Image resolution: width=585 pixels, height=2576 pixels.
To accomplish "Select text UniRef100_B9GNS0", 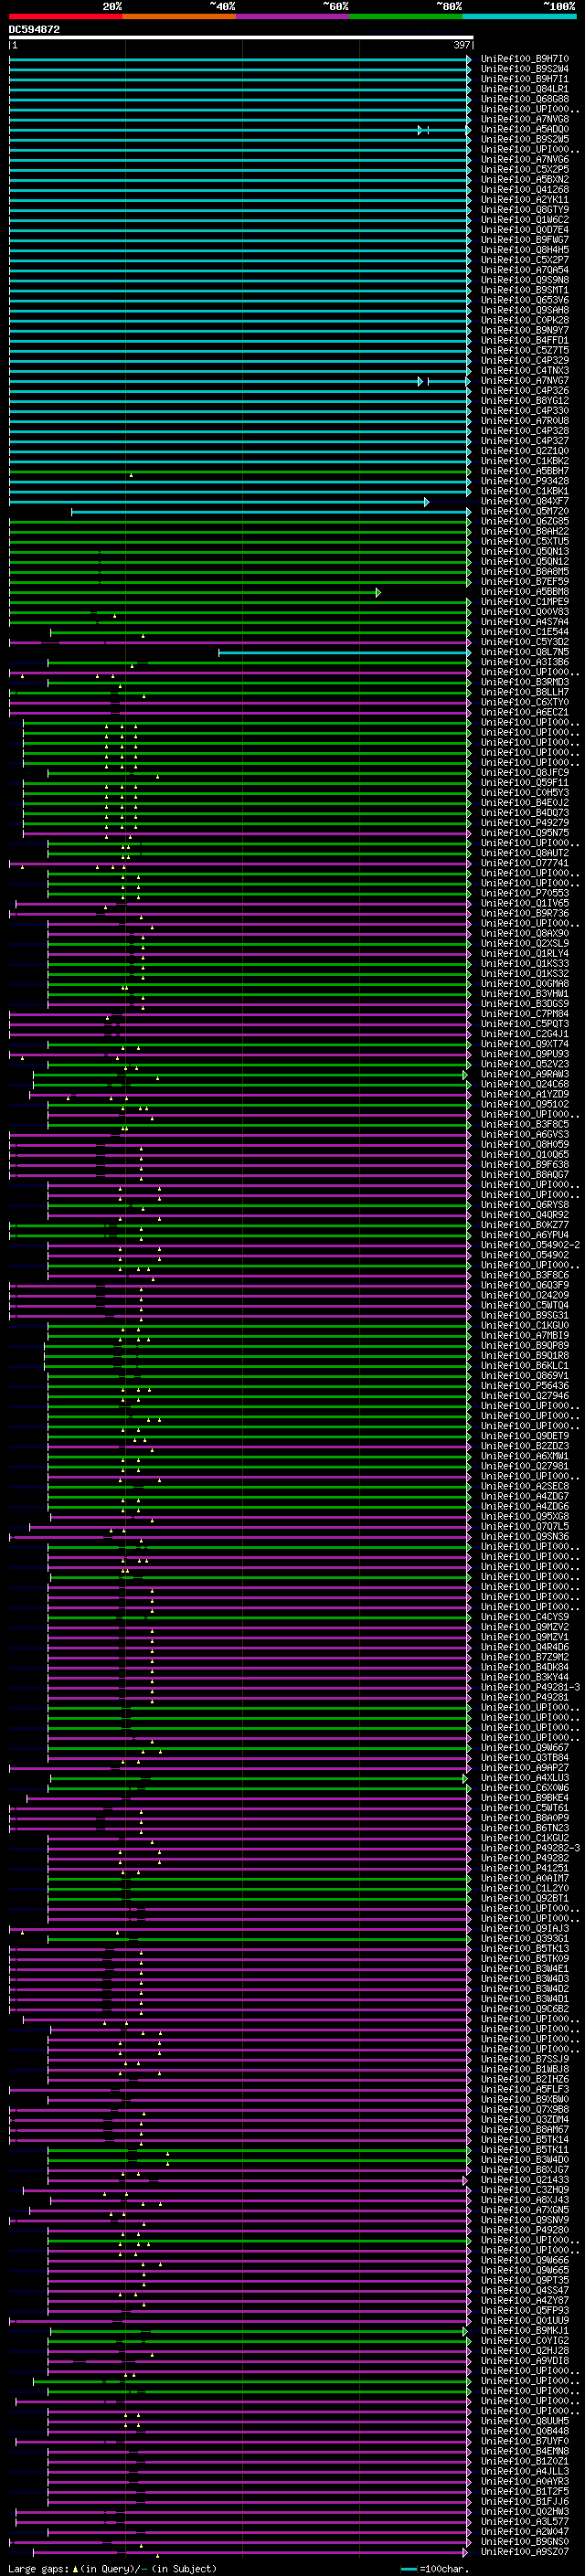I will (524, 2540).
